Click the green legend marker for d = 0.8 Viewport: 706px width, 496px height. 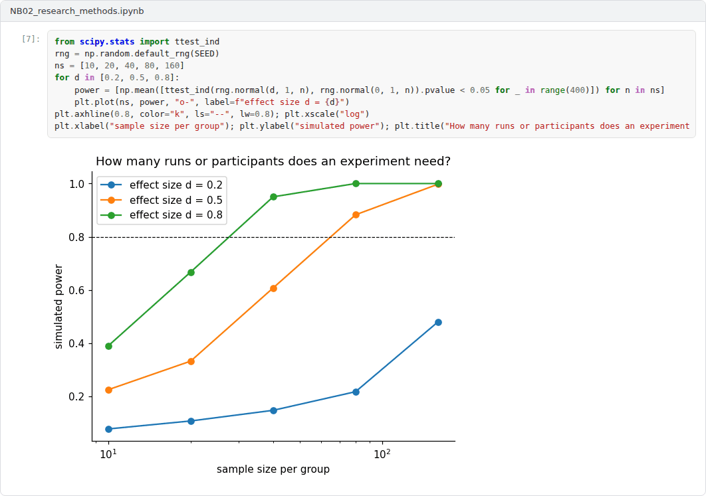click(x=111, y=215)
